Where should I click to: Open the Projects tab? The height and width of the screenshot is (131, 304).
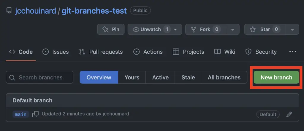coord(189,52)
